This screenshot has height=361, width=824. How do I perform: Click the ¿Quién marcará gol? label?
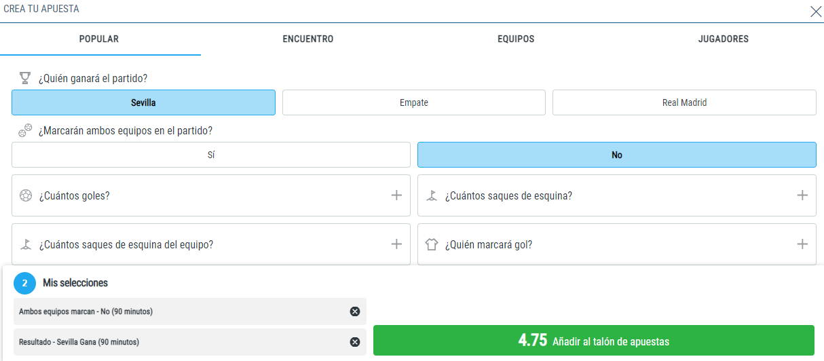pos(489,245)
